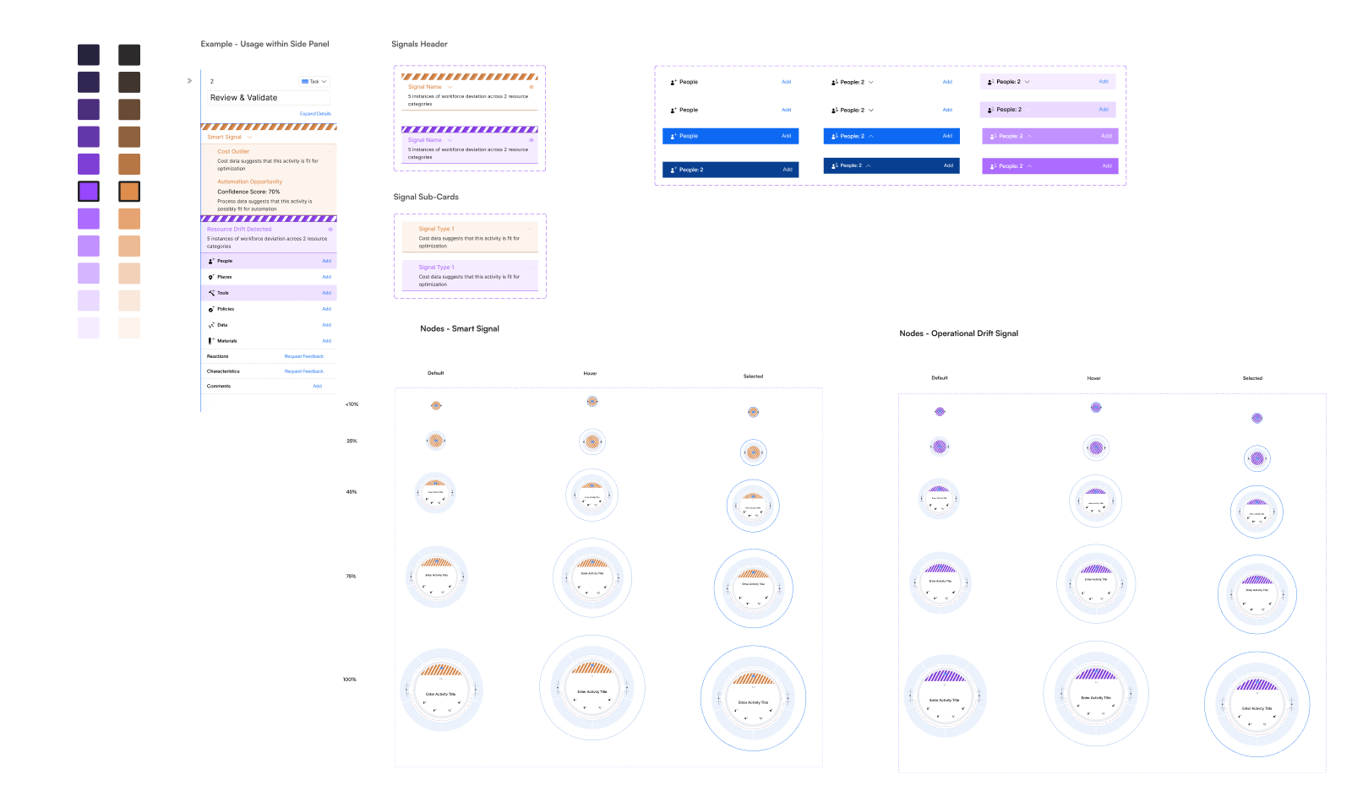Click add-person icon in bright blue People row

tap(673, 136)
